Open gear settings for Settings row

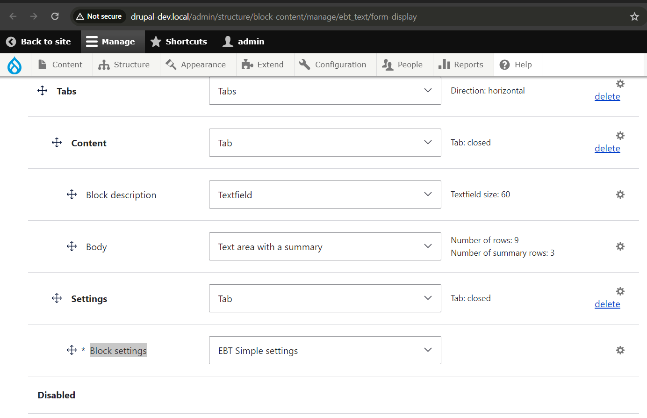(620, 291)
